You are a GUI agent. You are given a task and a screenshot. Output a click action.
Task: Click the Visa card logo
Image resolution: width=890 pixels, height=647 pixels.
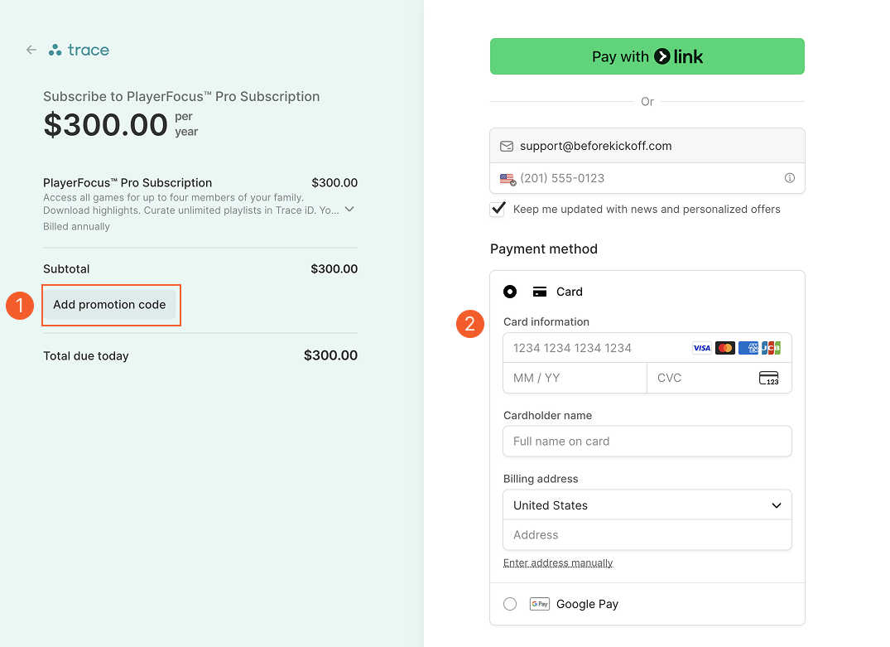click(701, 348)
